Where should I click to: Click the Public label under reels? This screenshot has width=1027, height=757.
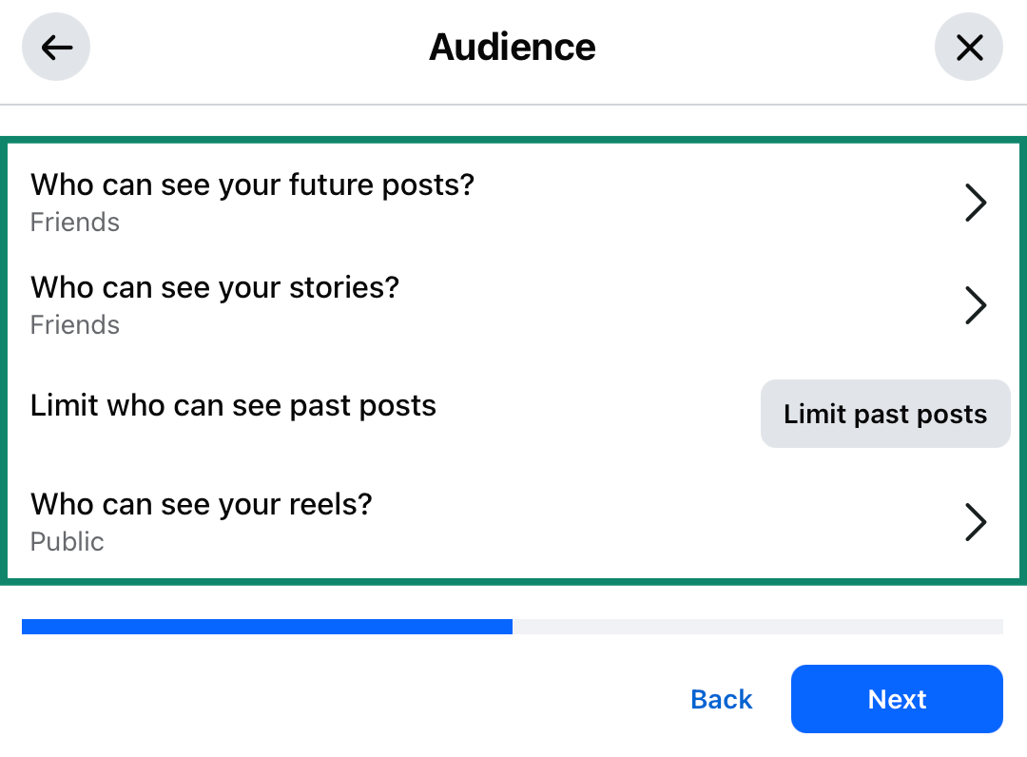pyautogui.click(x=67, y=541)
